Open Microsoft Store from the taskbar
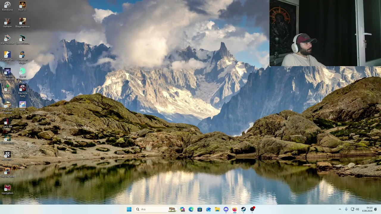Viewport: 381px width, 214px height. point(200,209)
